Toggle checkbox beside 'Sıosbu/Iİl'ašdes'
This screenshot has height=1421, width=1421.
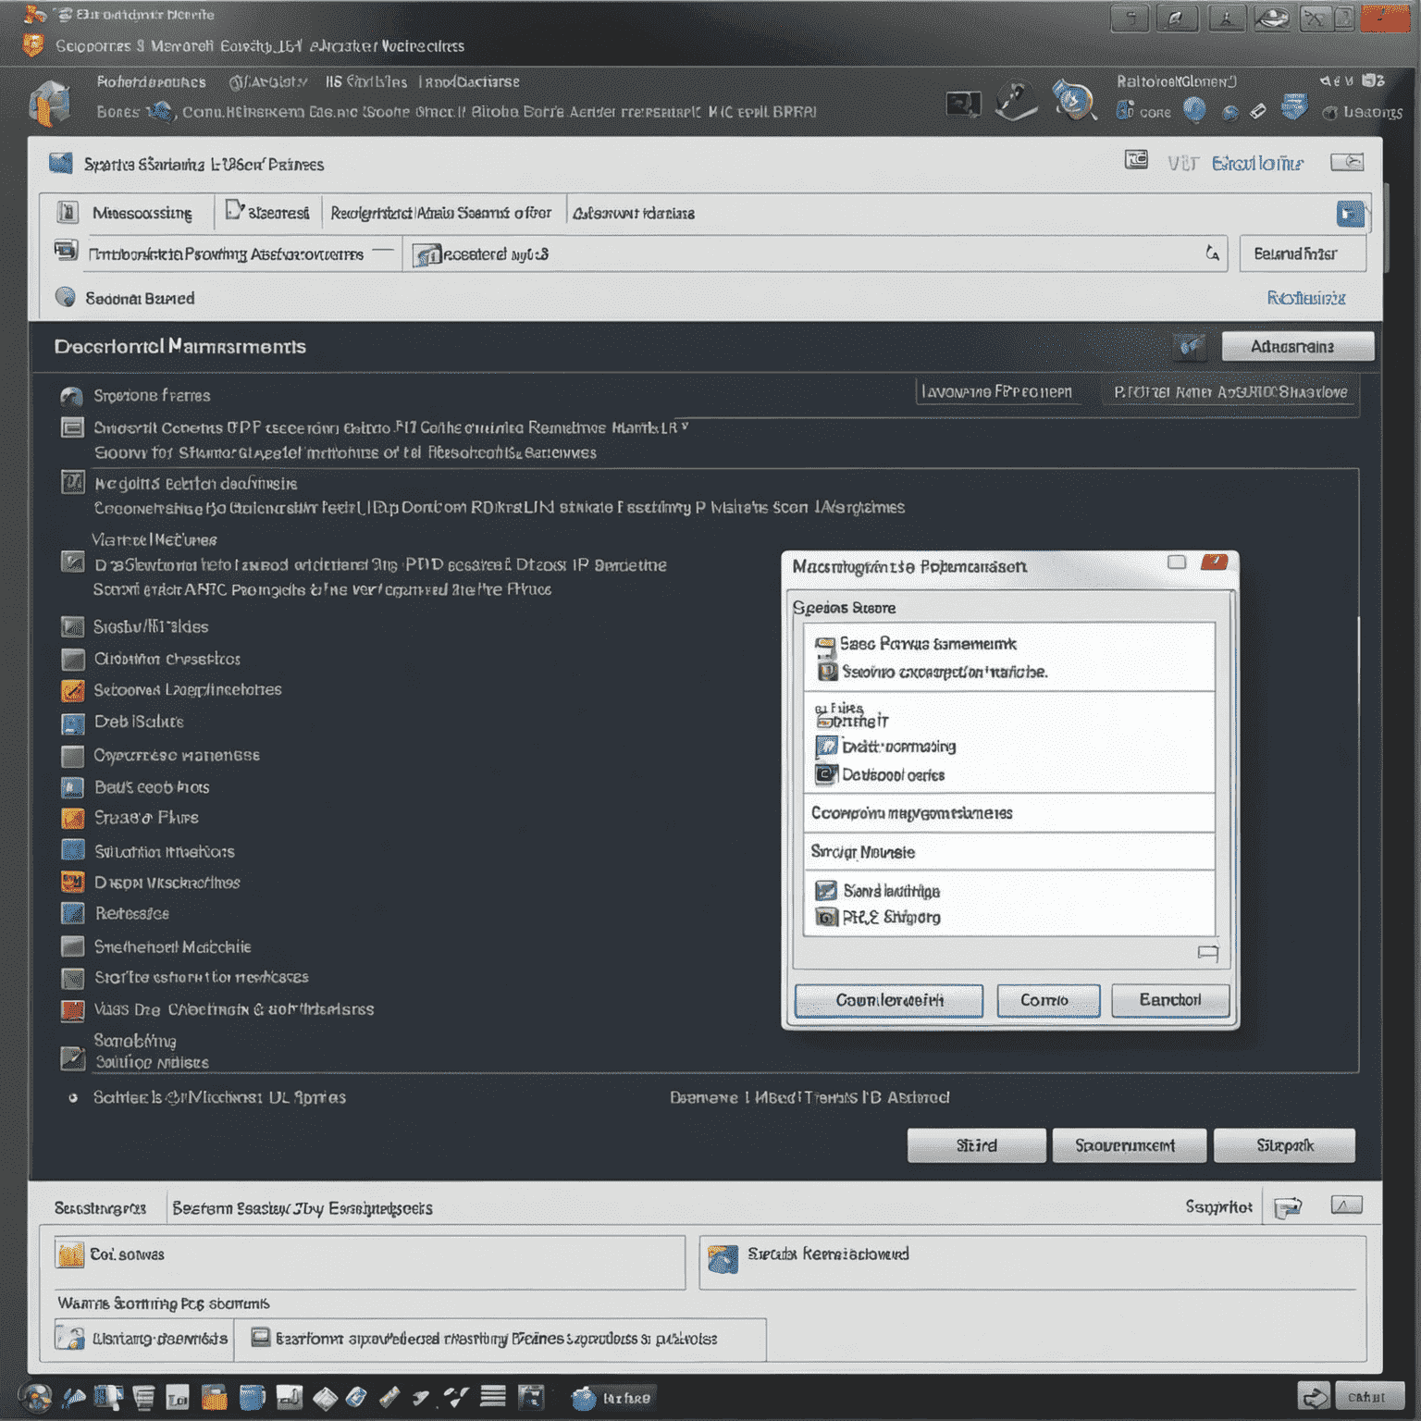72,627
